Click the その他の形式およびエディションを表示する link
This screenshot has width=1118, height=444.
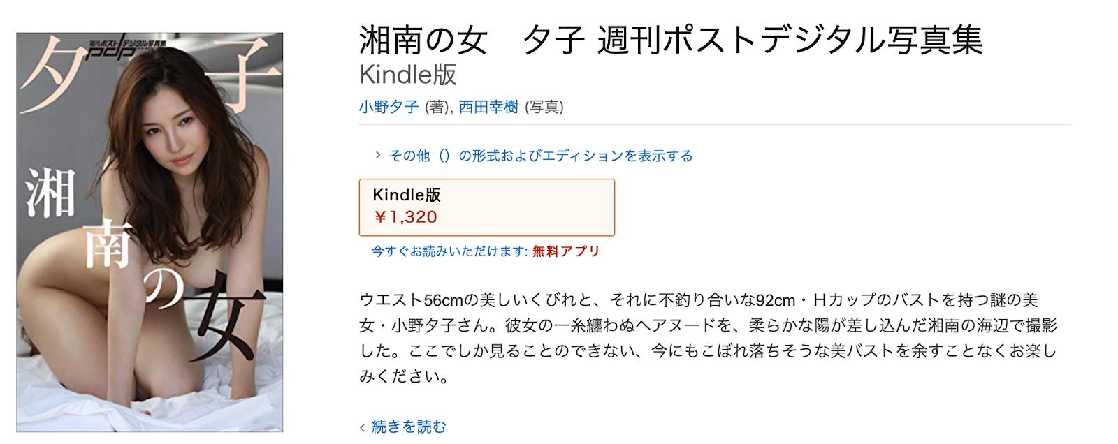click(x=541, y=156)
